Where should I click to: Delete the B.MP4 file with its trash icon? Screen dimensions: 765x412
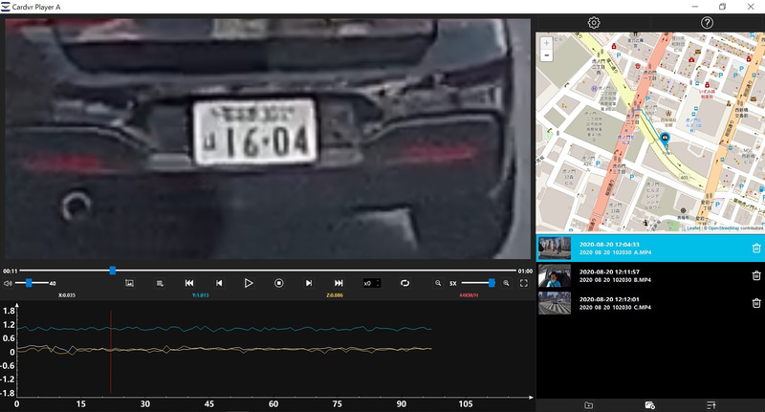(756, 275)
